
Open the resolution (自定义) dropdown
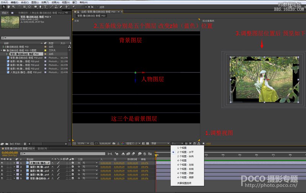tap(133, 143)
